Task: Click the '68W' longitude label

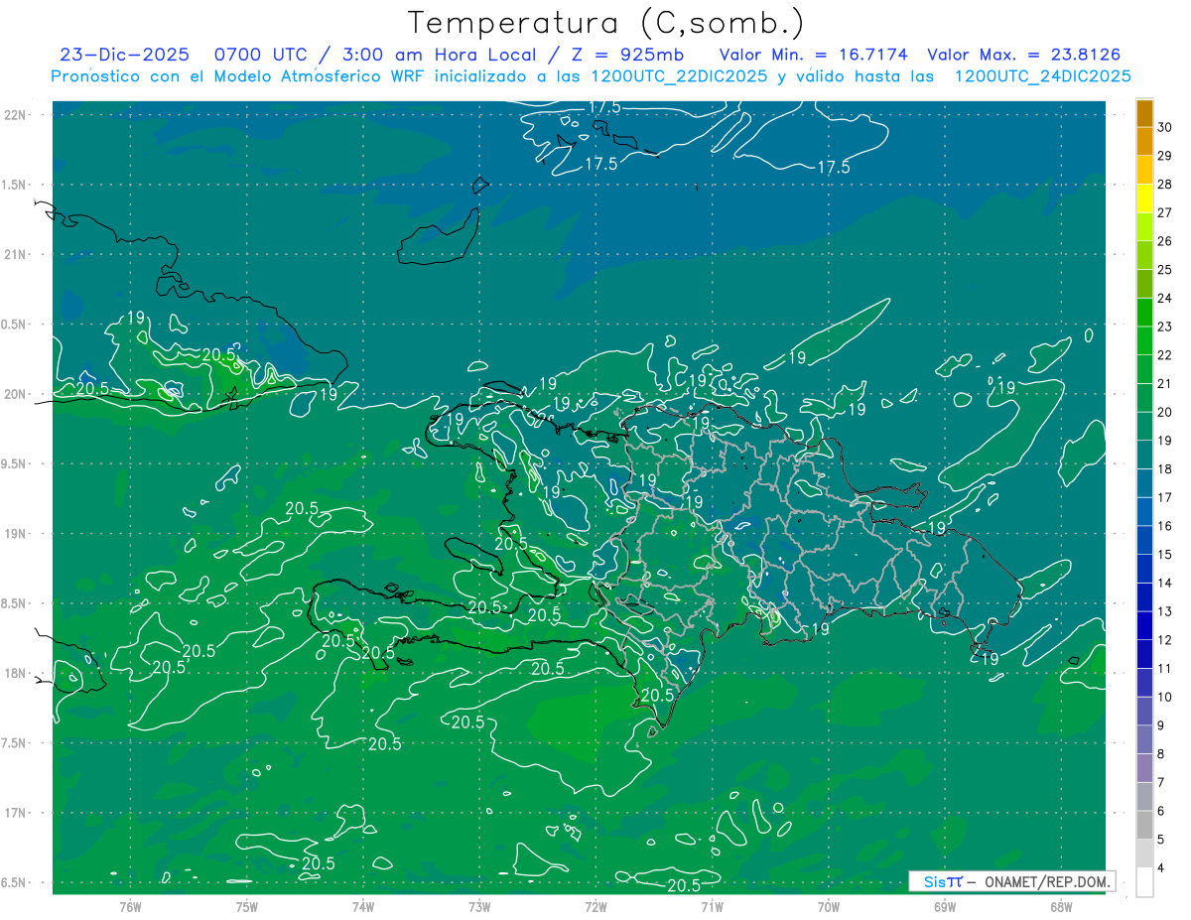Action: [1061, 907]
